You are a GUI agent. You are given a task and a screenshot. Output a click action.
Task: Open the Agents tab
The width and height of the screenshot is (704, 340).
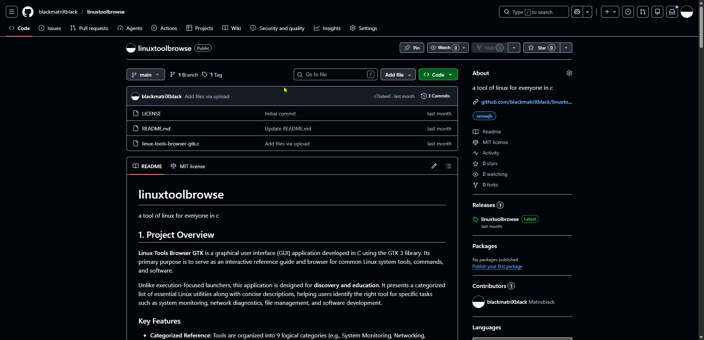pos(130,28)
